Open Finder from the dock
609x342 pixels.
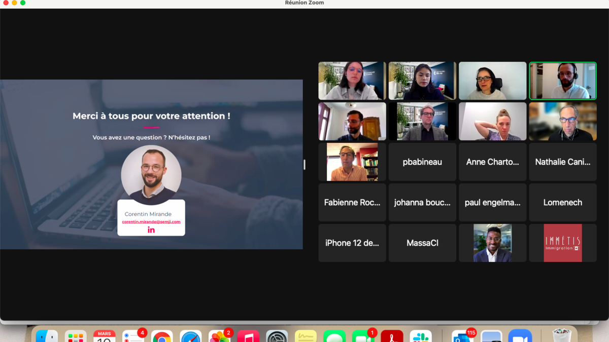[x=47, y=337]
